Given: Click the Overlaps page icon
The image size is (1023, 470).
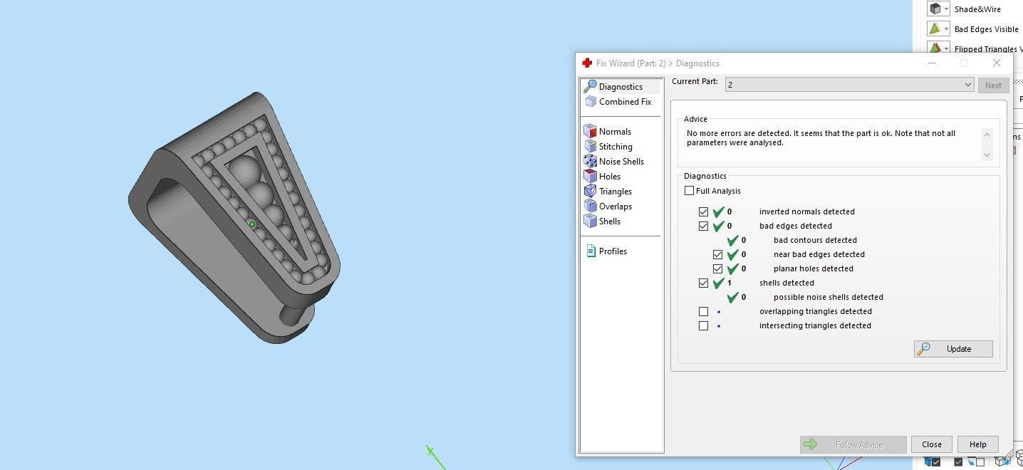Looking at the screenshot, I should (590, 207).
